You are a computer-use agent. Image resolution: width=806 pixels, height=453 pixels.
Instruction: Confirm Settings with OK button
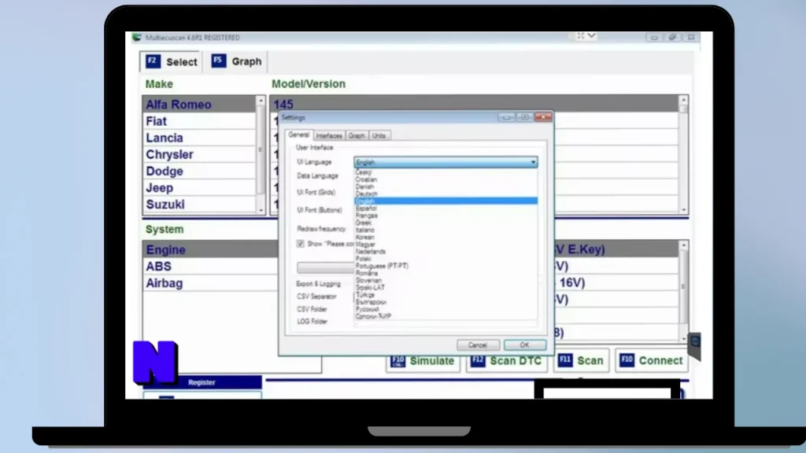[x=524, y=345]
